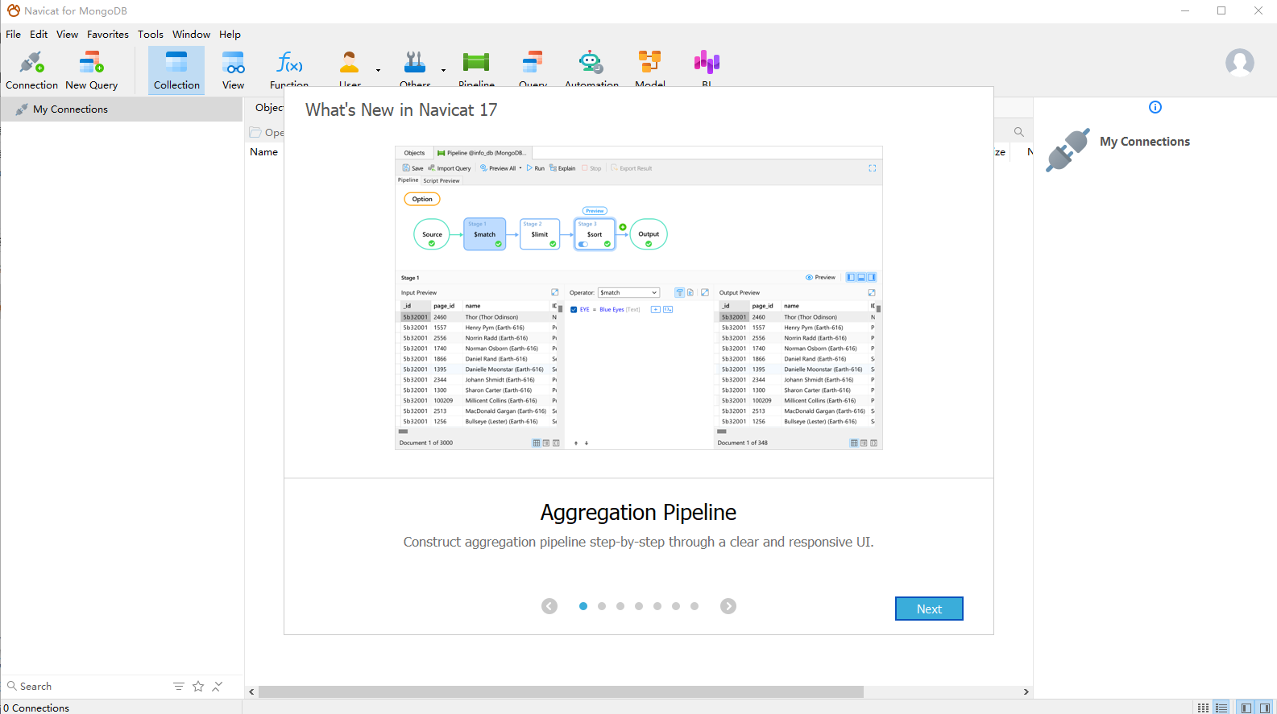Click the Automation robot icon
Image resolution: width=1277 pixels, height=714 pixels.
tap(591, 63)
